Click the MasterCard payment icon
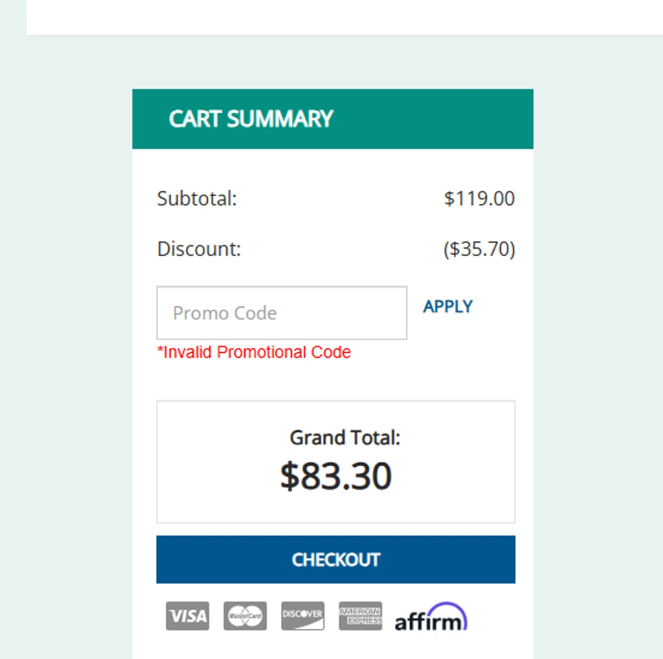The height and width of the screenshot is (659, 663). 245,616
